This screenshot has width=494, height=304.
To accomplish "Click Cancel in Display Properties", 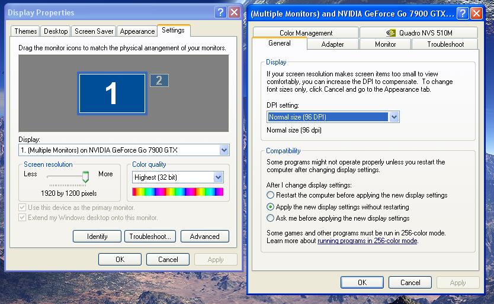I will point(168,259).
